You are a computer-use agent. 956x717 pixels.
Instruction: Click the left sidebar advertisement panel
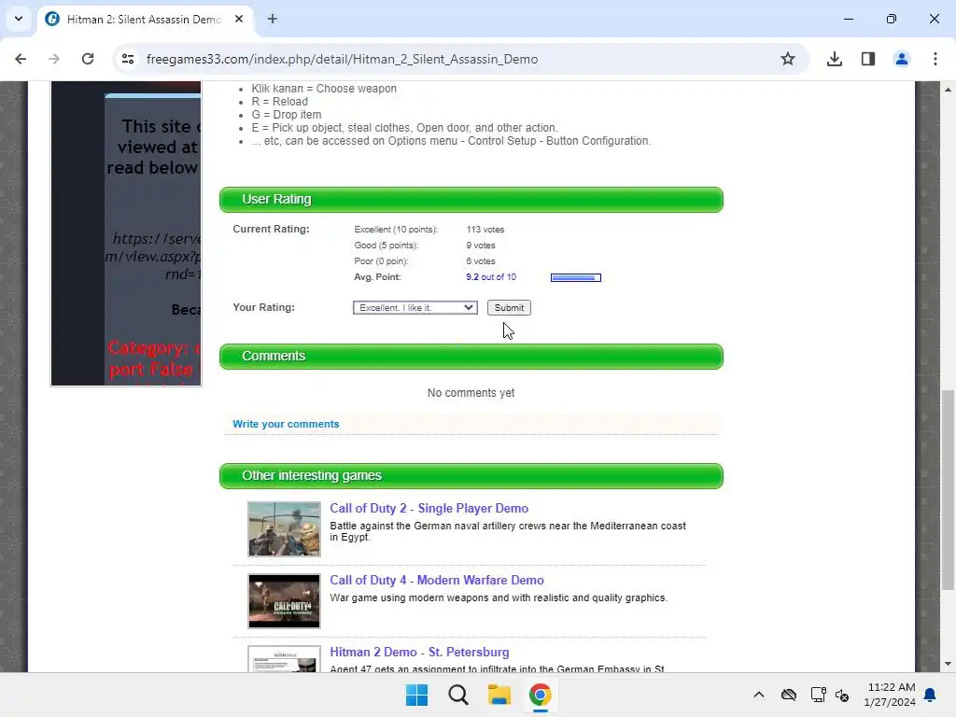(x=126, y=233)
